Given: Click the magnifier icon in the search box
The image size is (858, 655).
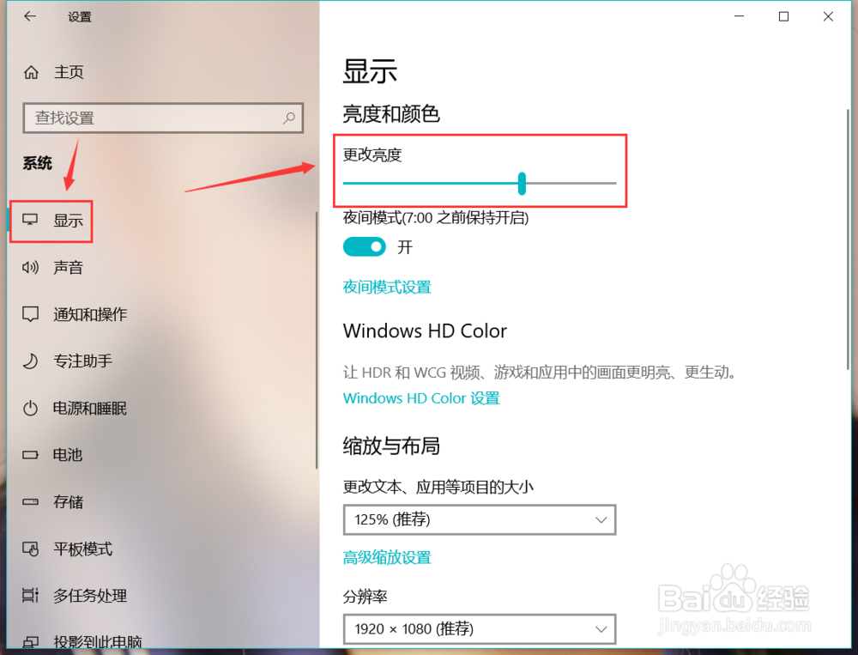Looking at the screenshot, I should [x=289, y=118].
